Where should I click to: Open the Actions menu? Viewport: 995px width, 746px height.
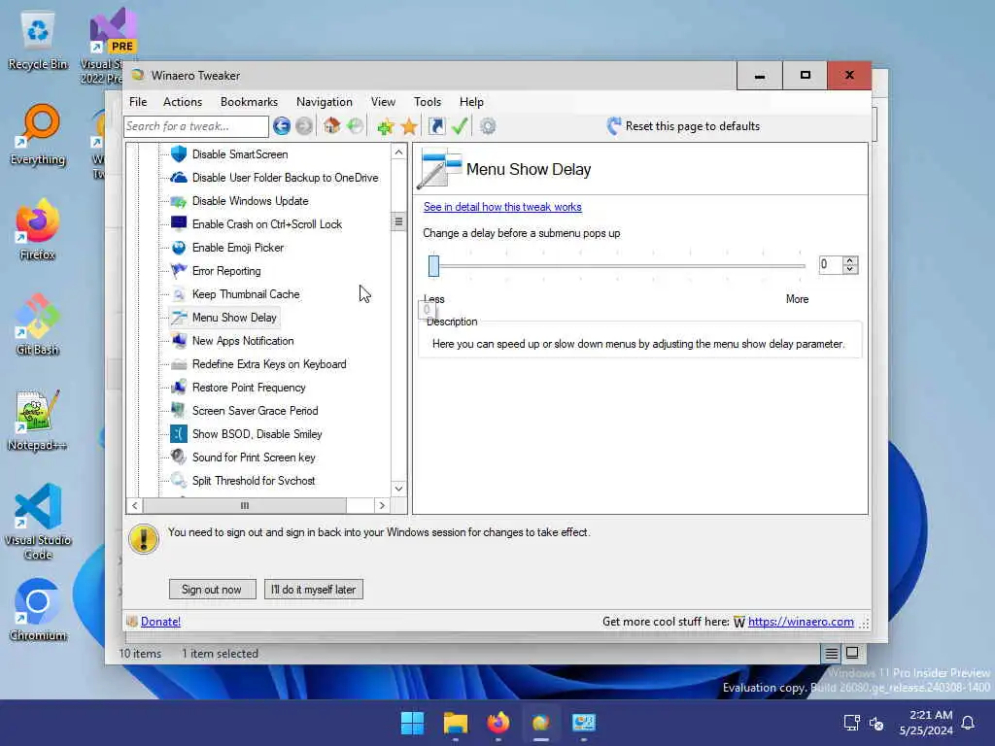[x=182, y=101]
